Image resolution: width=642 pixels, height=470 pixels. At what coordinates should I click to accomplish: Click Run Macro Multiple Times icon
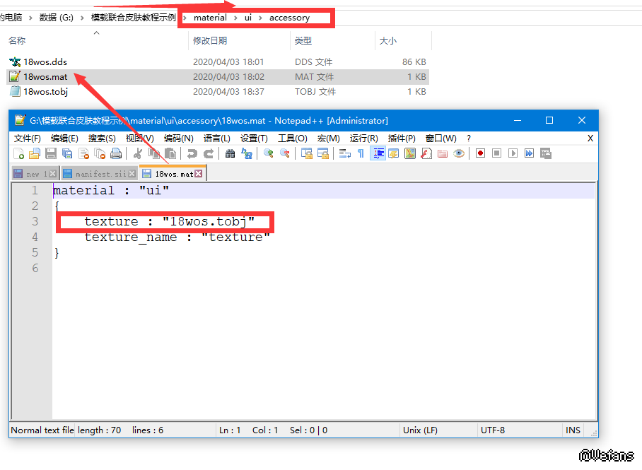pos(529,153)
